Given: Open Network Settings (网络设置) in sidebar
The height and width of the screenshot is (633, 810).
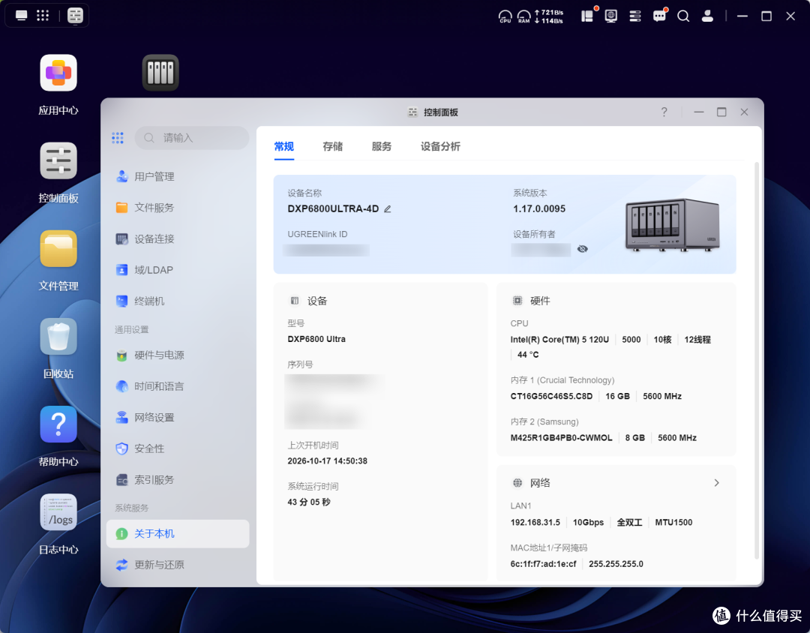Looking at the screenshot, I should tap(178, 418).
